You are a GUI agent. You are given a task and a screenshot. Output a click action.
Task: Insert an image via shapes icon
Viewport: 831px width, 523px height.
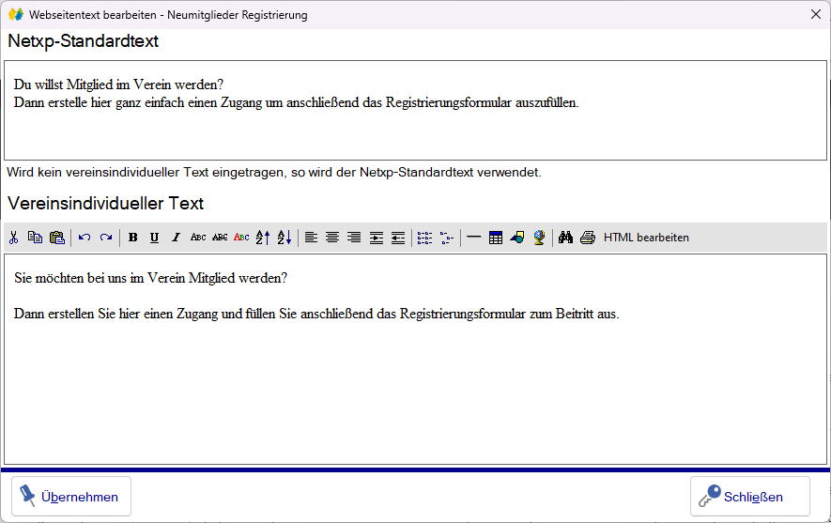(x=517, y=238)
